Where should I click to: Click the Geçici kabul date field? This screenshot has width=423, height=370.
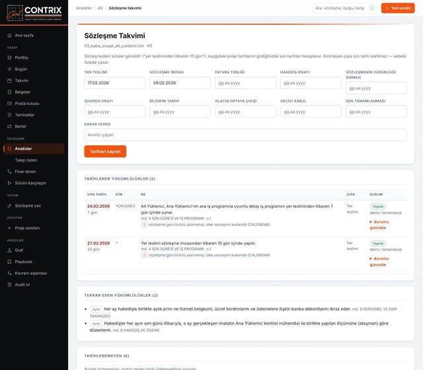311,112
